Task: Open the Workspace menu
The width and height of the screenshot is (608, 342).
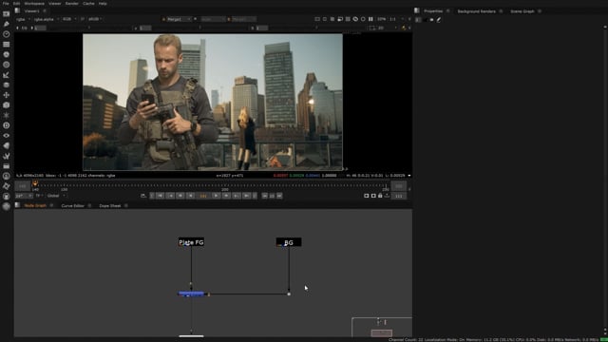Action: coord(34,4)
